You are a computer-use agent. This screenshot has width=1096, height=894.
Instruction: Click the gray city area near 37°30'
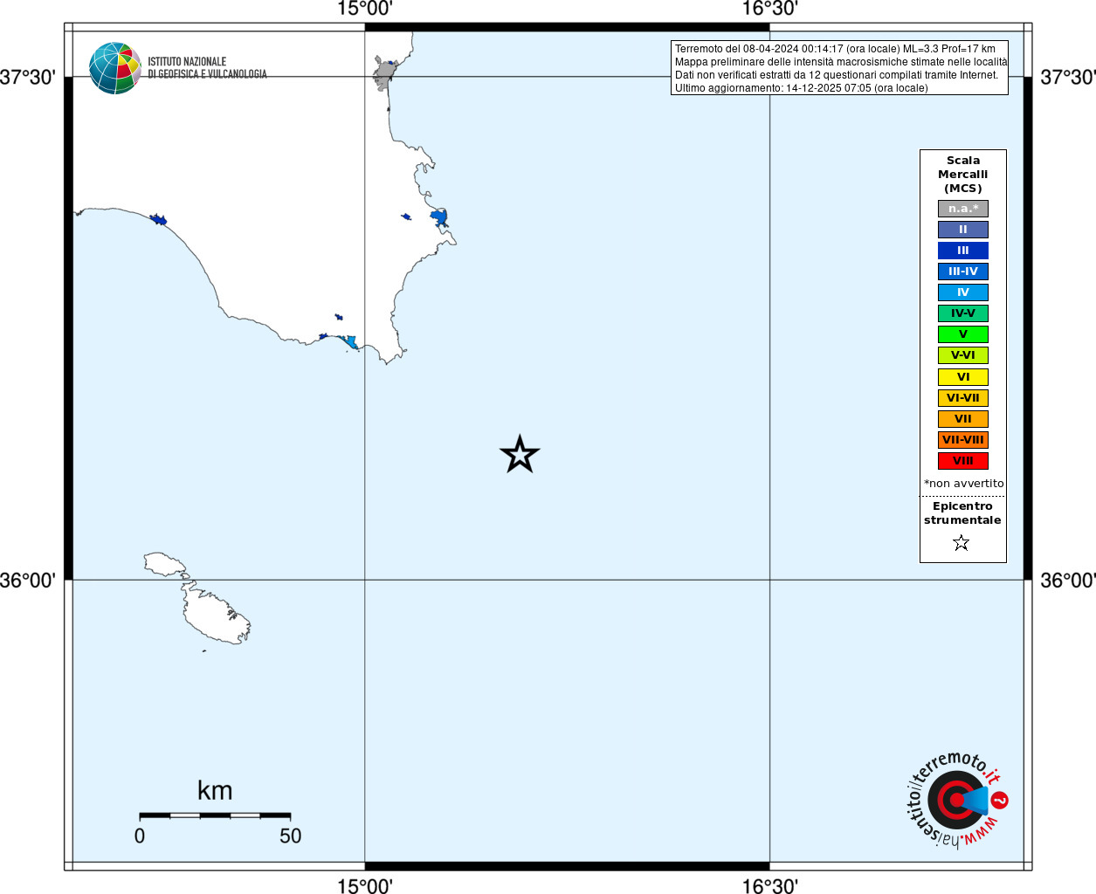385,73
